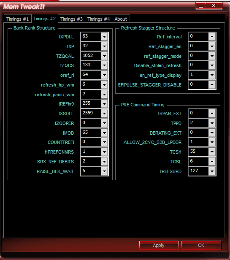This screenshot has height=260, width=230.
Task: Click the Apply button
Action: coord(159,245)
